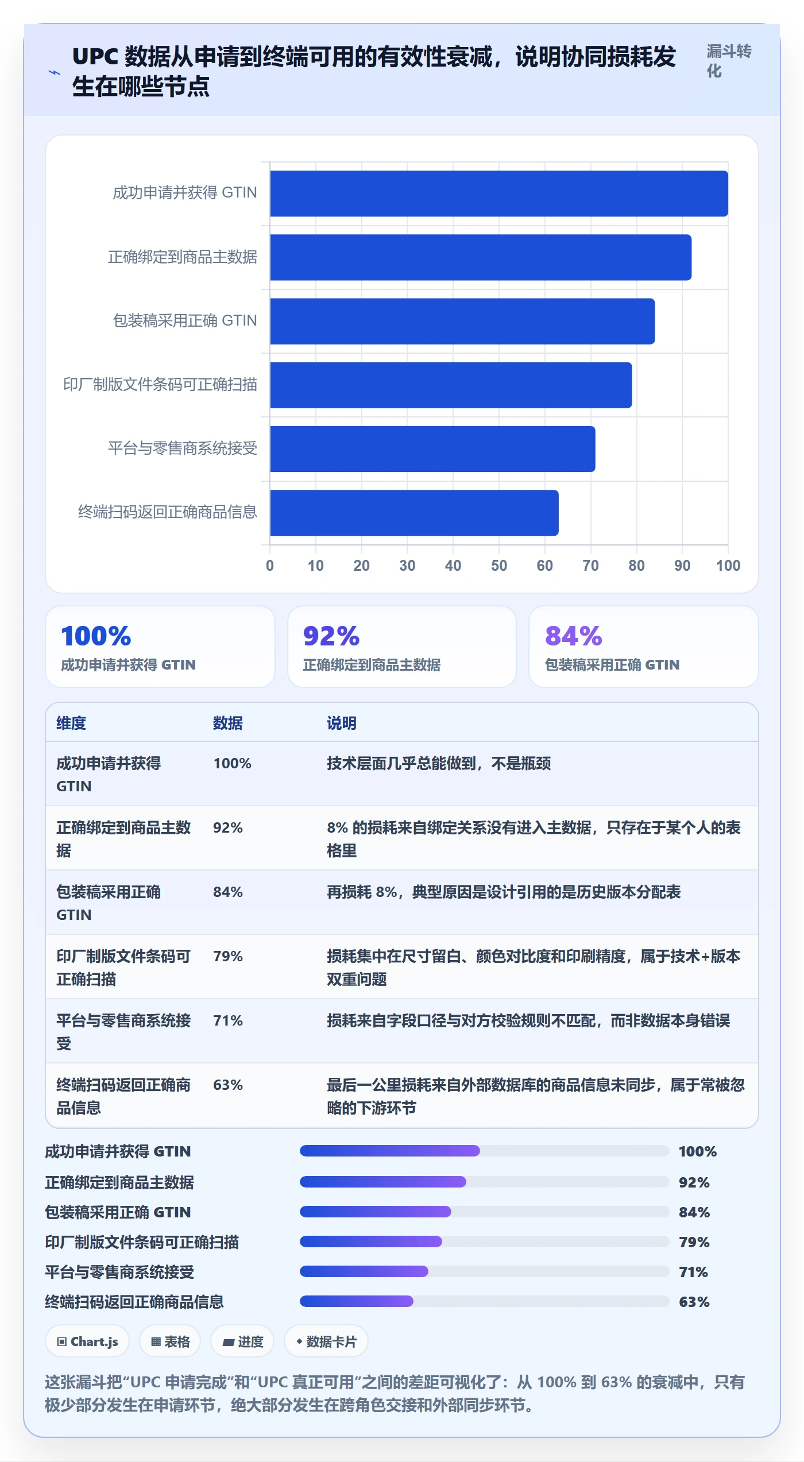Click the table note starting 再损耗 8%
804x1462 pixels.
(x=504, y=892)
